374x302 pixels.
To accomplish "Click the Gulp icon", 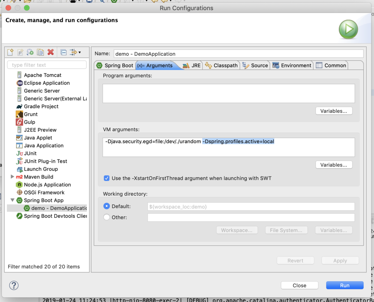I will [x=19, y=122].
